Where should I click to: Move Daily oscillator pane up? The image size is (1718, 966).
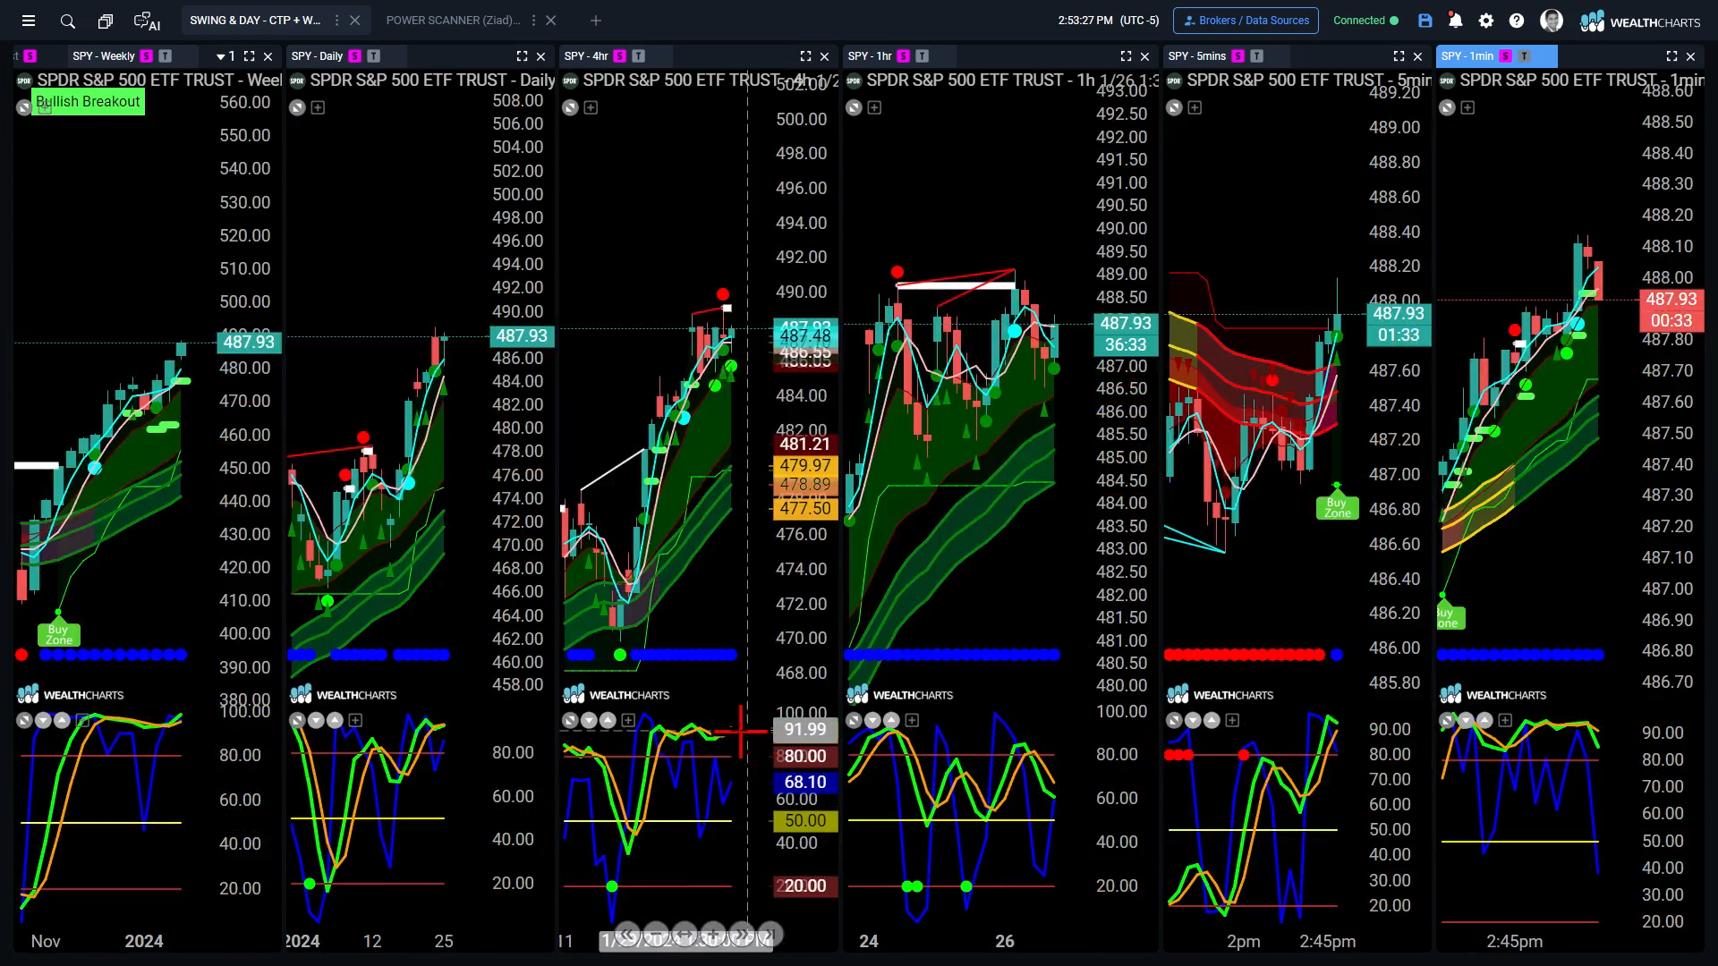tap(335, 720)
